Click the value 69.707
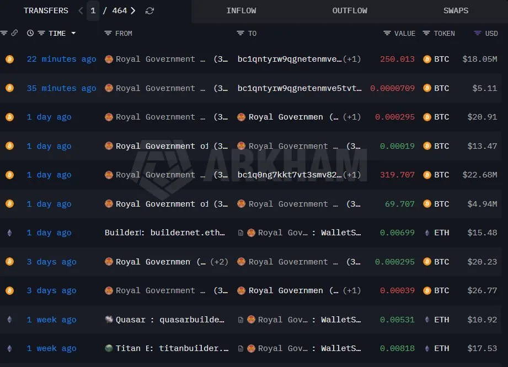The width and height of the screenshot is (508, 367). (x=399, y=204)
